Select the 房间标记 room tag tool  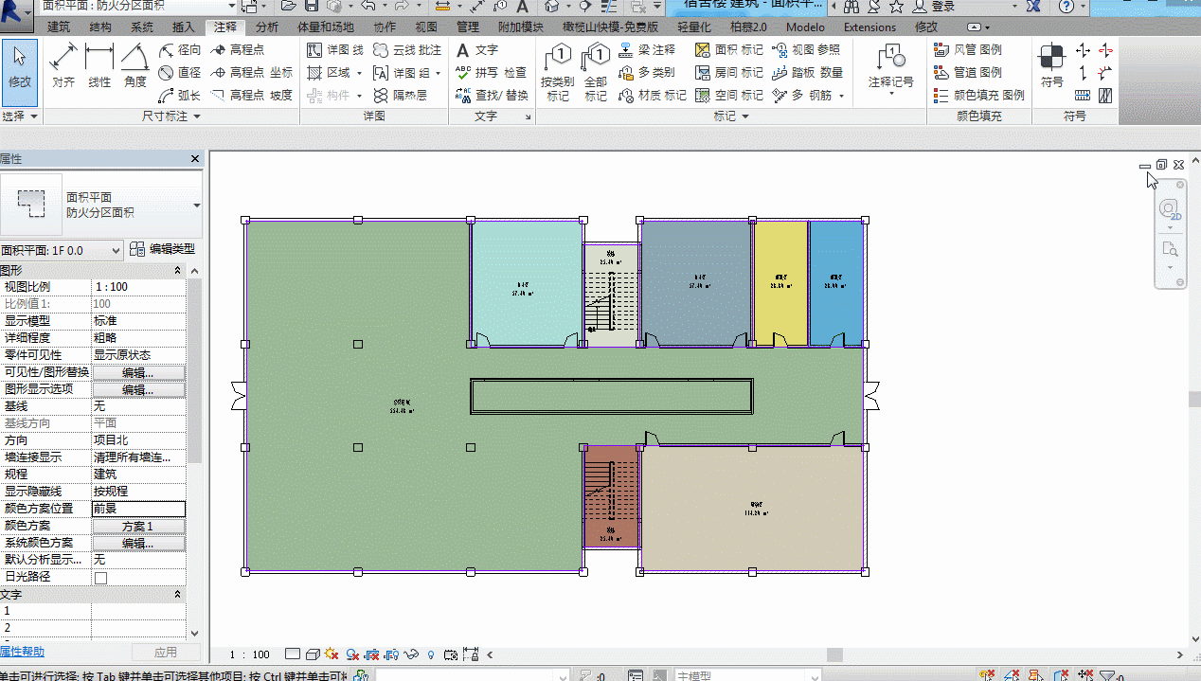tap(729, 72)
